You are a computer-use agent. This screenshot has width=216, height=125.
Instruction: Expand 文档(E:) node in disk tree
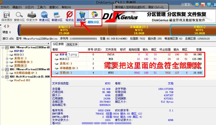pyautogui.click(x=7, y=66)
